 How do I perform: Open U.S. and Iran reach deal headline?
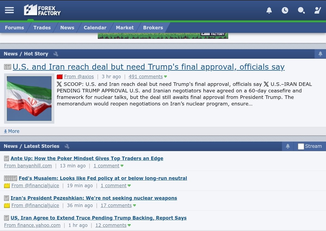[149, 67]
